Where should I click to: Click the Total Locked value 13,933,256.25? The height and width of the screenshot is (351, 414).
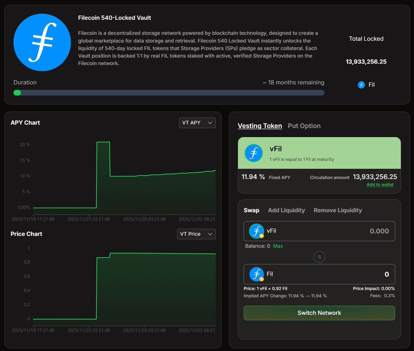(x=366, y=62)
